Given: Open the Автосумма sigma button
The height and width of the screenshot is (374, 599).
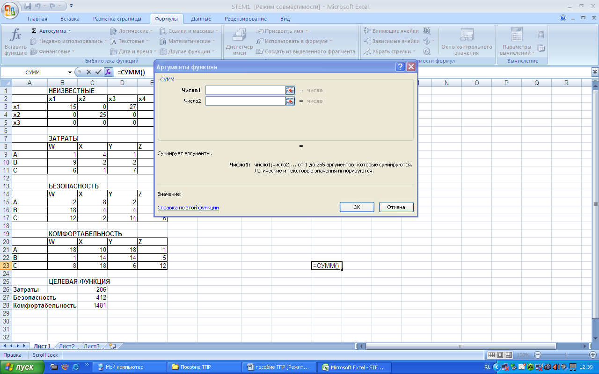Looking at the screenshot, I should coord(51,31).
